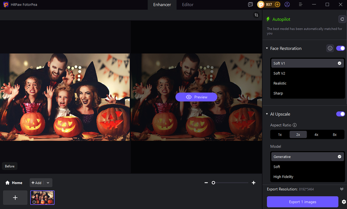Click the Aspect Ratio label
Image resolution: width=347 pixels, height=209 pixels.
coord(281,125)
